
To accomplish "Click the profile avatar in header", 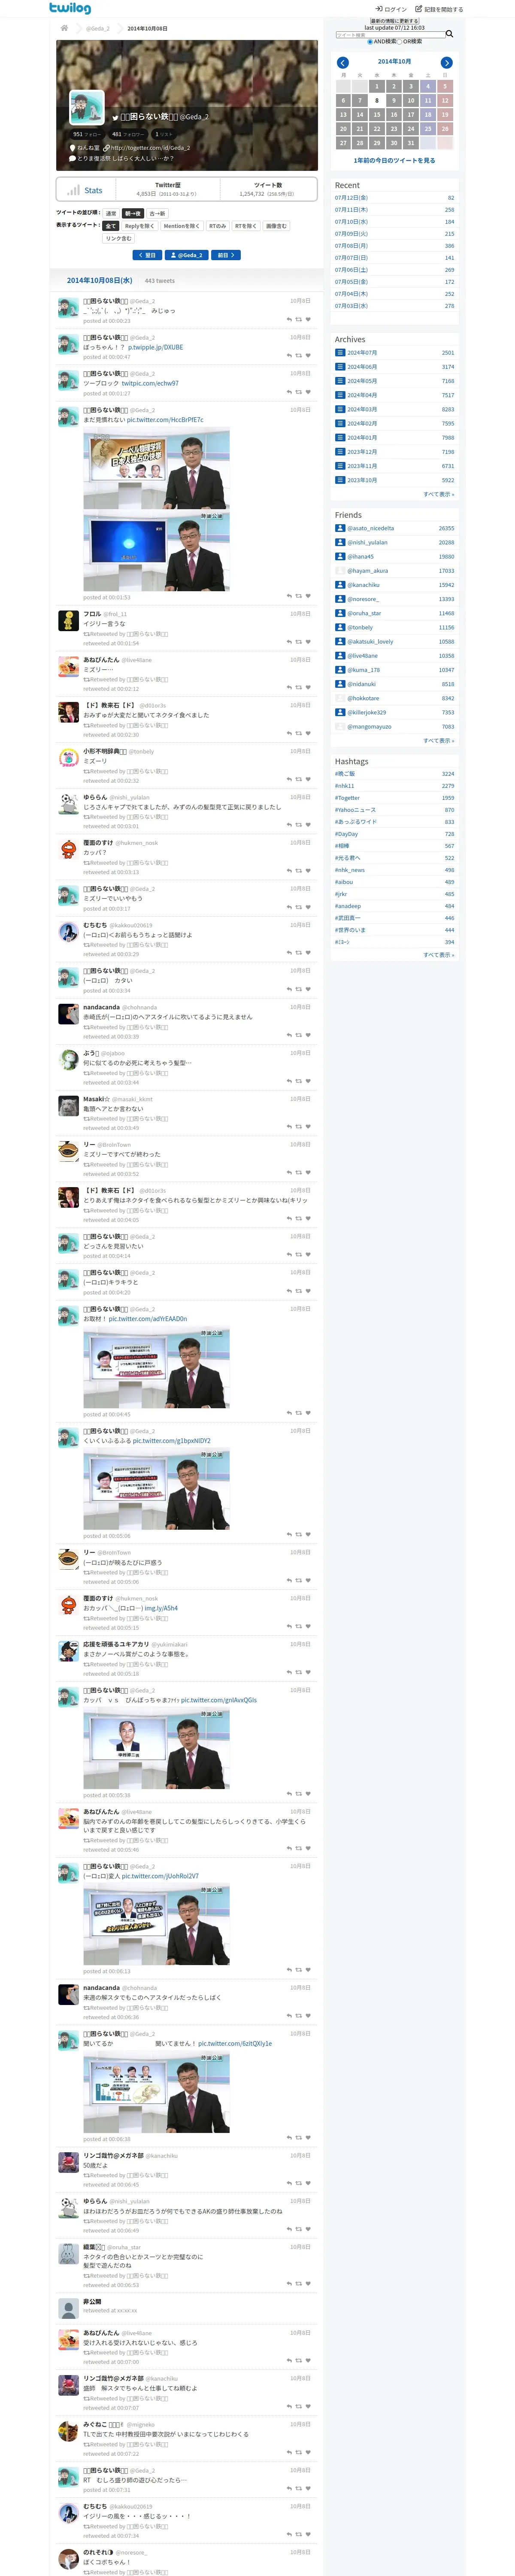I will click(87, 107).
